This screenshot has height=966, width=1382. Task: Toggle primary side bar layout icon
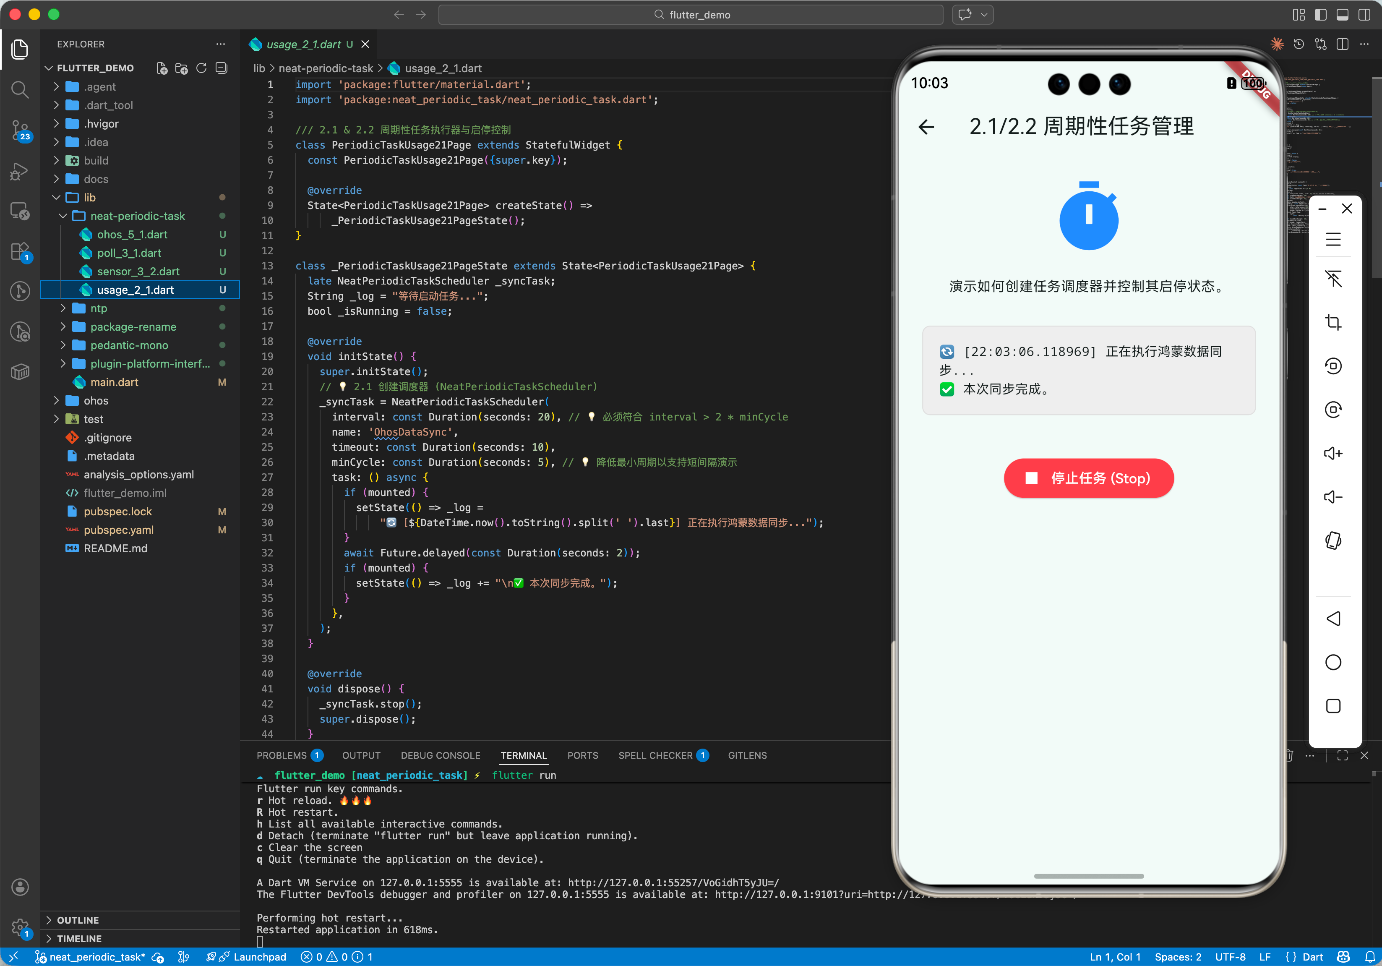click(1320, 14)
